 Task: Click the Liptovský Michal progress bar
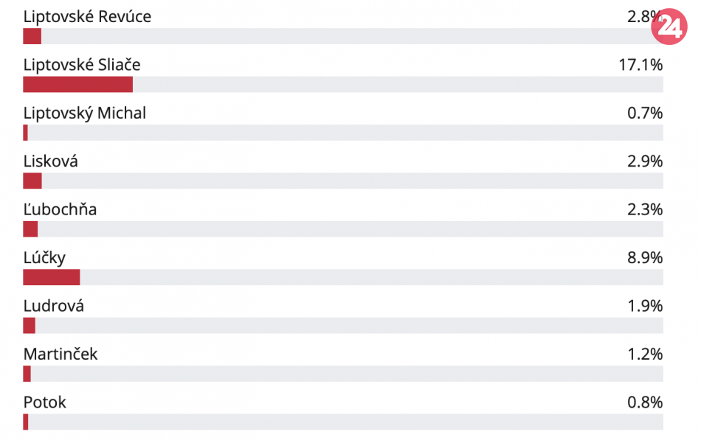(343, 133)
